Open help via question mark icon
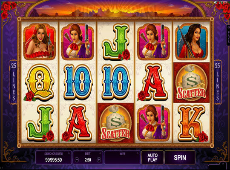Image resolution: width=230 pixels, height=170 pixels. click(220, 2)
